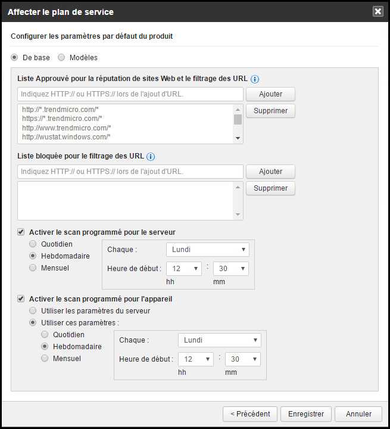Open the server scan day dropdown
The height and width of the screenshot is (429, 390).
click(207, 249)
